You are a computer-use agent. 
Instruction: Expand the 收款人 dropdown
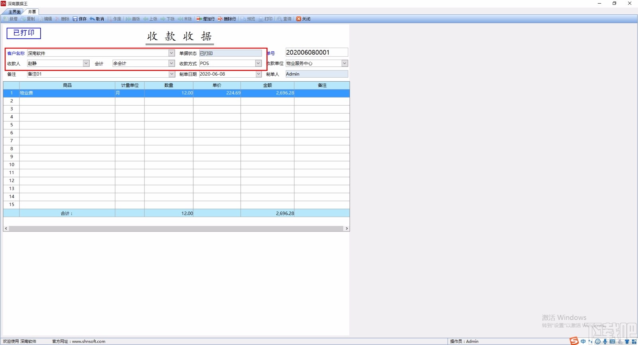86,63
